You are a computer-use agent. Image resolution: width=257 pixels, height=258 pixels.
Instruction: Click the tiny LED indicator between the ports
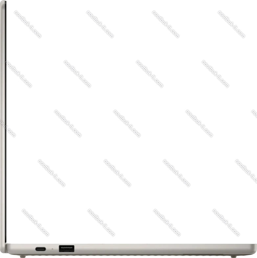(x=52, y=249)
